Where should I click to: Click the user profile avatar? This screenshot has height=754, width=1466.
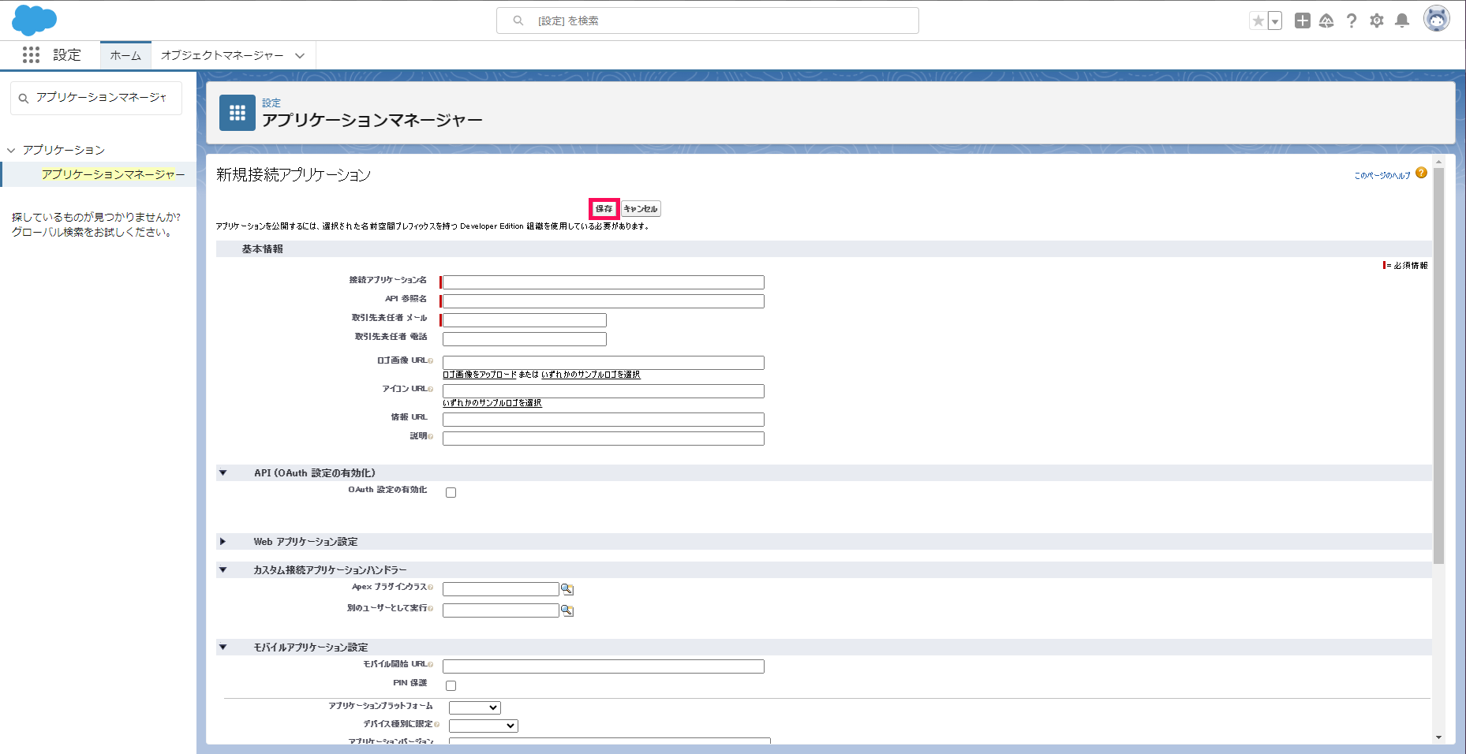click(1436, 19)
